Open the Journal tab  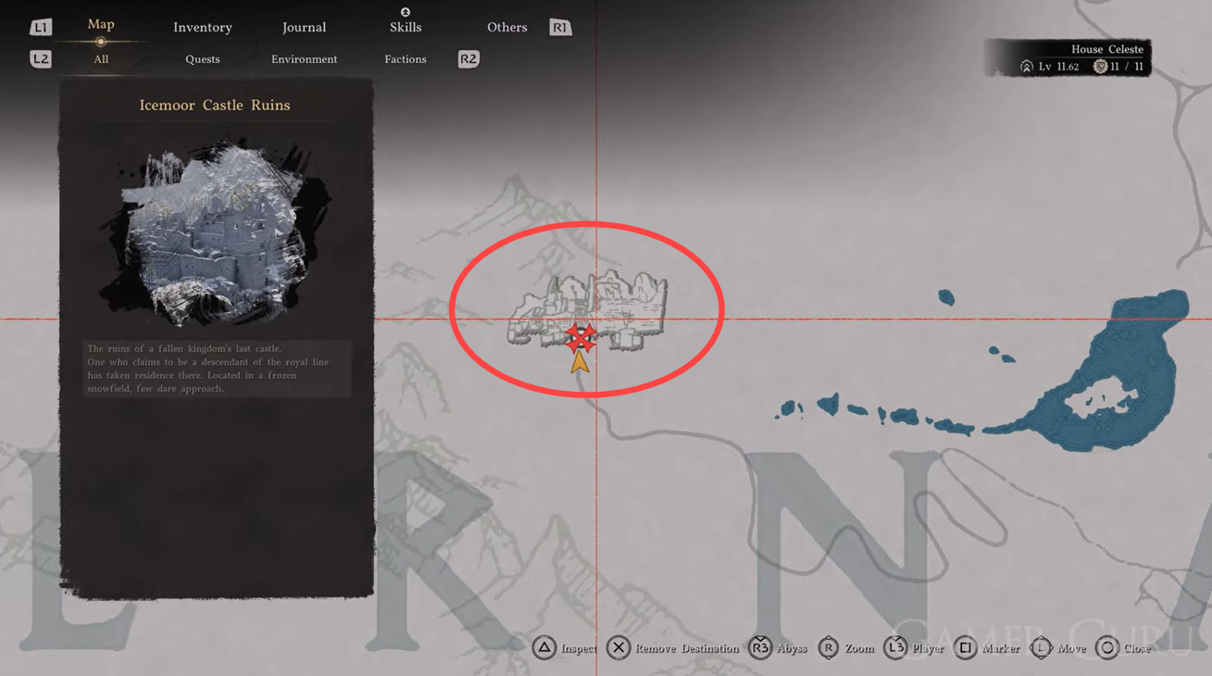coord(304,28)
